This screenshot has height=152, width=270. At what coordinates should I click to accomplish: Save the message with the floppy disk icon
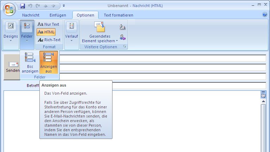tap(22, 6)
